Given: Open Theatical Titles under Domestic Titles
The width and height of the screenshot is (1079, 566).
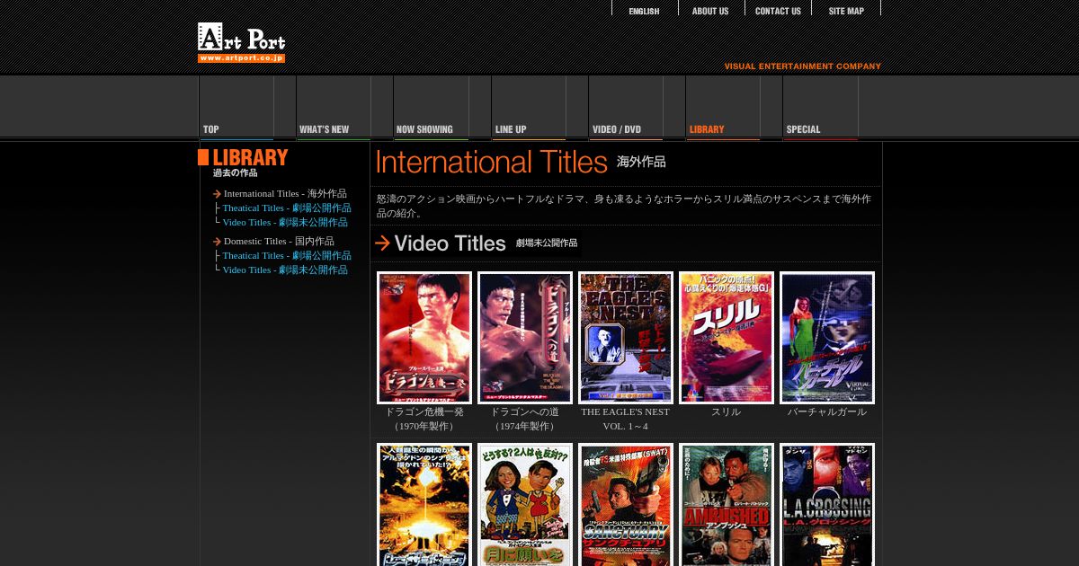Looking at the screenshot, I should pyautogui.click(x=287, y=255).
